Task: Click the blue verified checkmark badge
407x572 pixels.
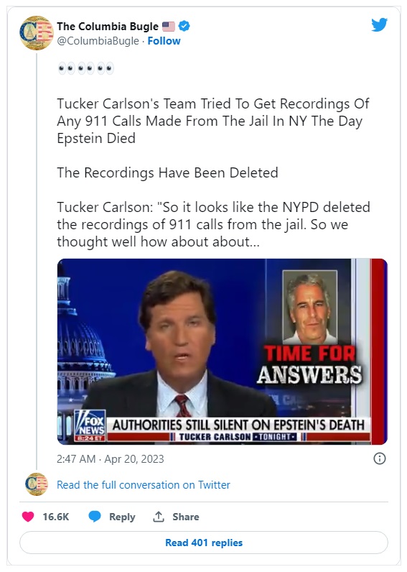Action: click(184, 26)
